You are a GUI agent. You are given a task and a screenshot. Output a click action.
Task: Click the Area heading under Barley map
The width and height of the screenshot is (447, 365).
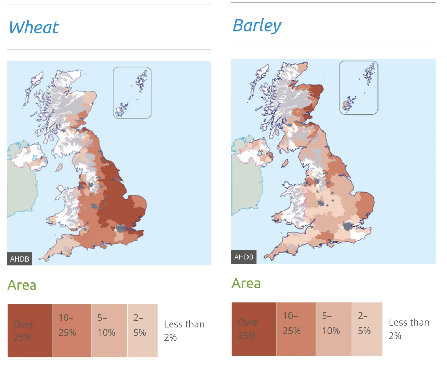[x=246, y=284]
